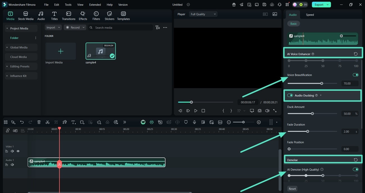This screenshot has width=365, height=193.
Task: Switch to the Speed tab
Action: coord(310,15)
